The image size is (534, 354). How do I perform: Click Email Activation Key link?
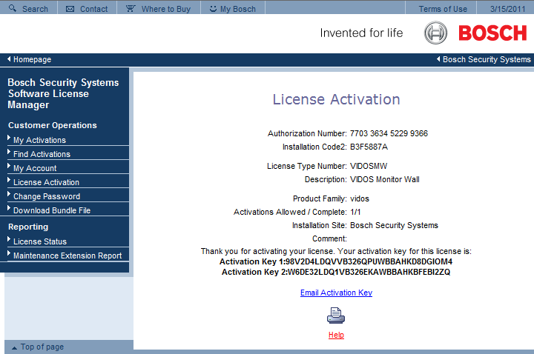pyautogui.click(x=336, y=293)
